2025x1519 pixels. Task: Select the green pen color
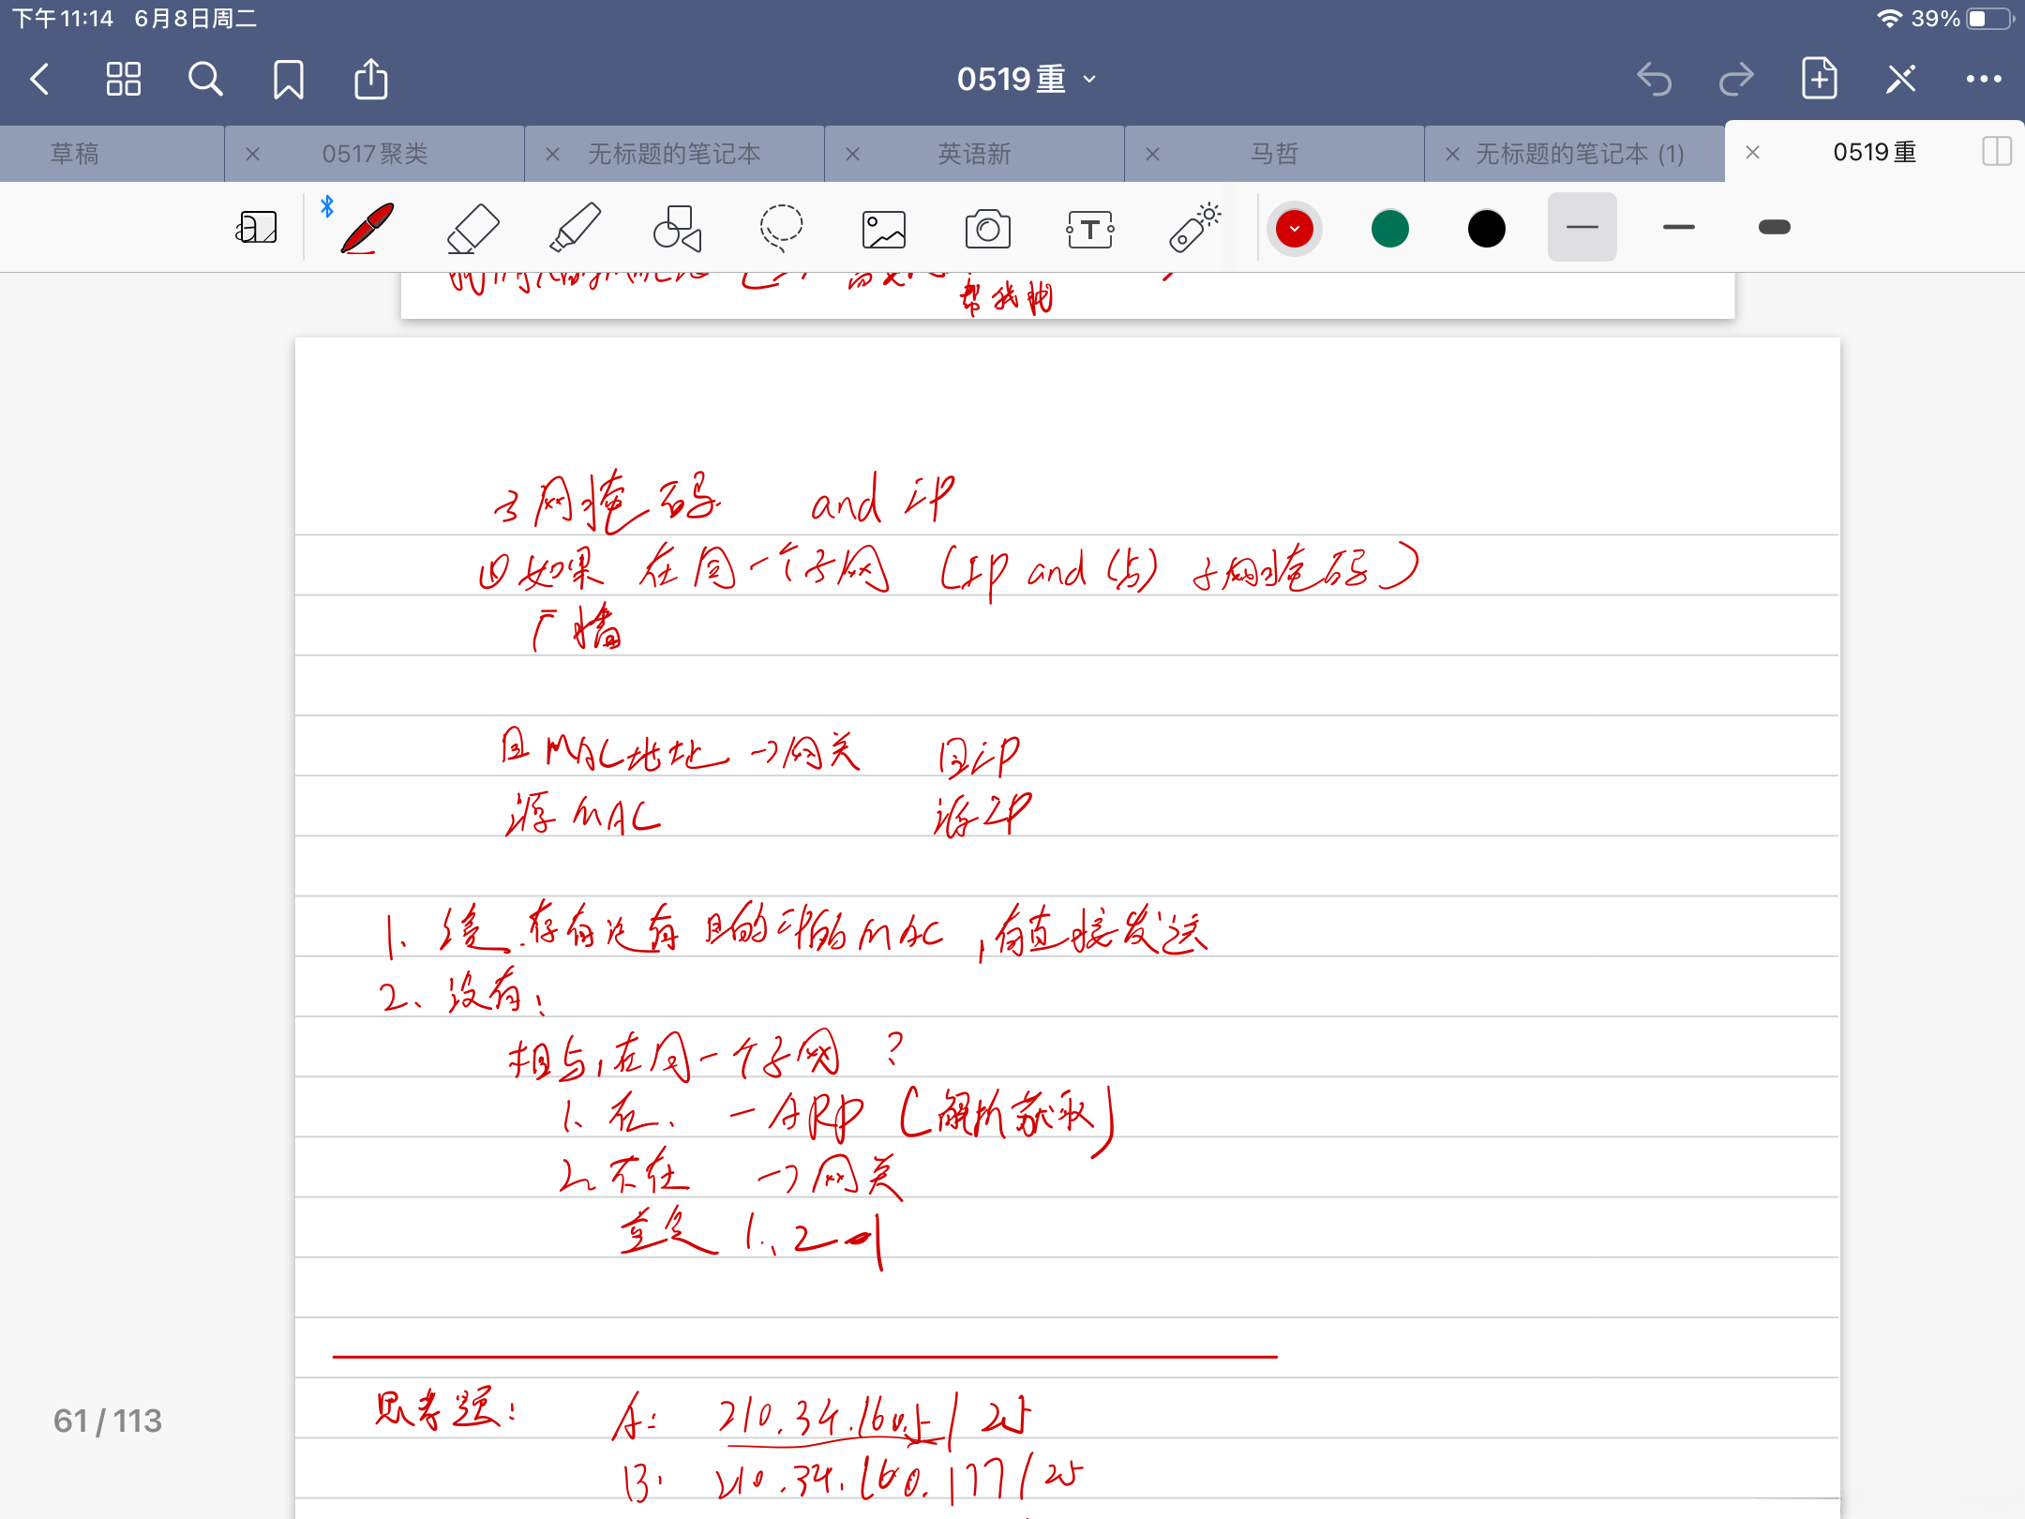tap(1390, 228)
